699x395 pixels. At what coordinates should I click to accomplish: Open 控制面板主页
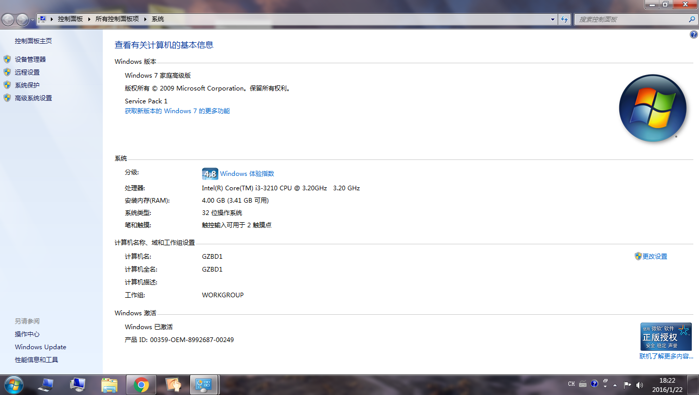(33, 41)
